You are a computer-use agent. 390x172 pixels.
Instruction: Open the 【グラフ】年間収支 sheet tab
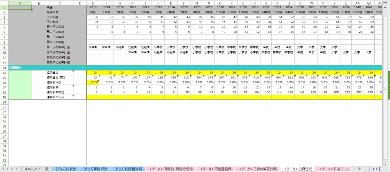pos(95,169)
